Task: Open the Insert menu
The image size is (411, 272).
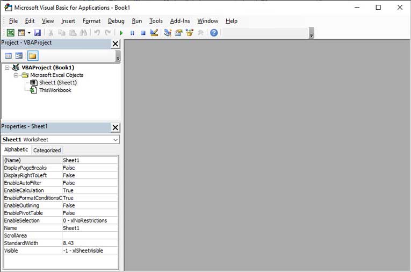Action: (68, 21)
